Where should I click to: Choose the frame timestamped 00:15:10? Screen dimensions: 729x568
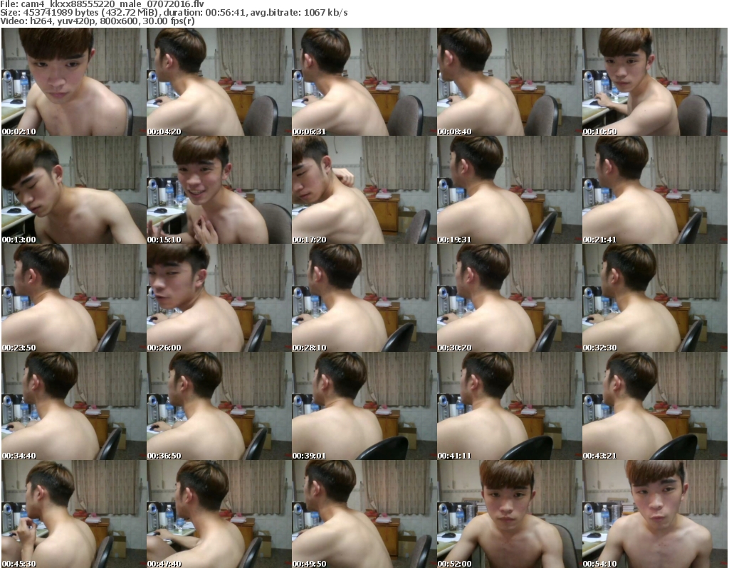(x=219, y=190)
